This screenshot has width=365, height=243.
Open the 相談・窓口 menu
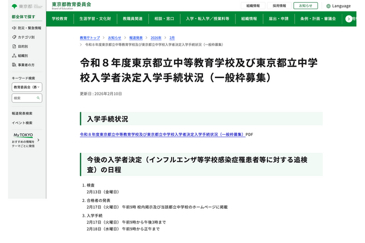[164, 19]
